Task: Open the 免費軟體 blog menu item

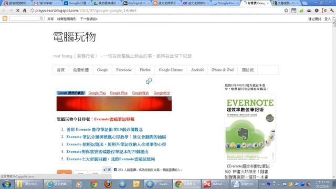Action: (81, 70)
